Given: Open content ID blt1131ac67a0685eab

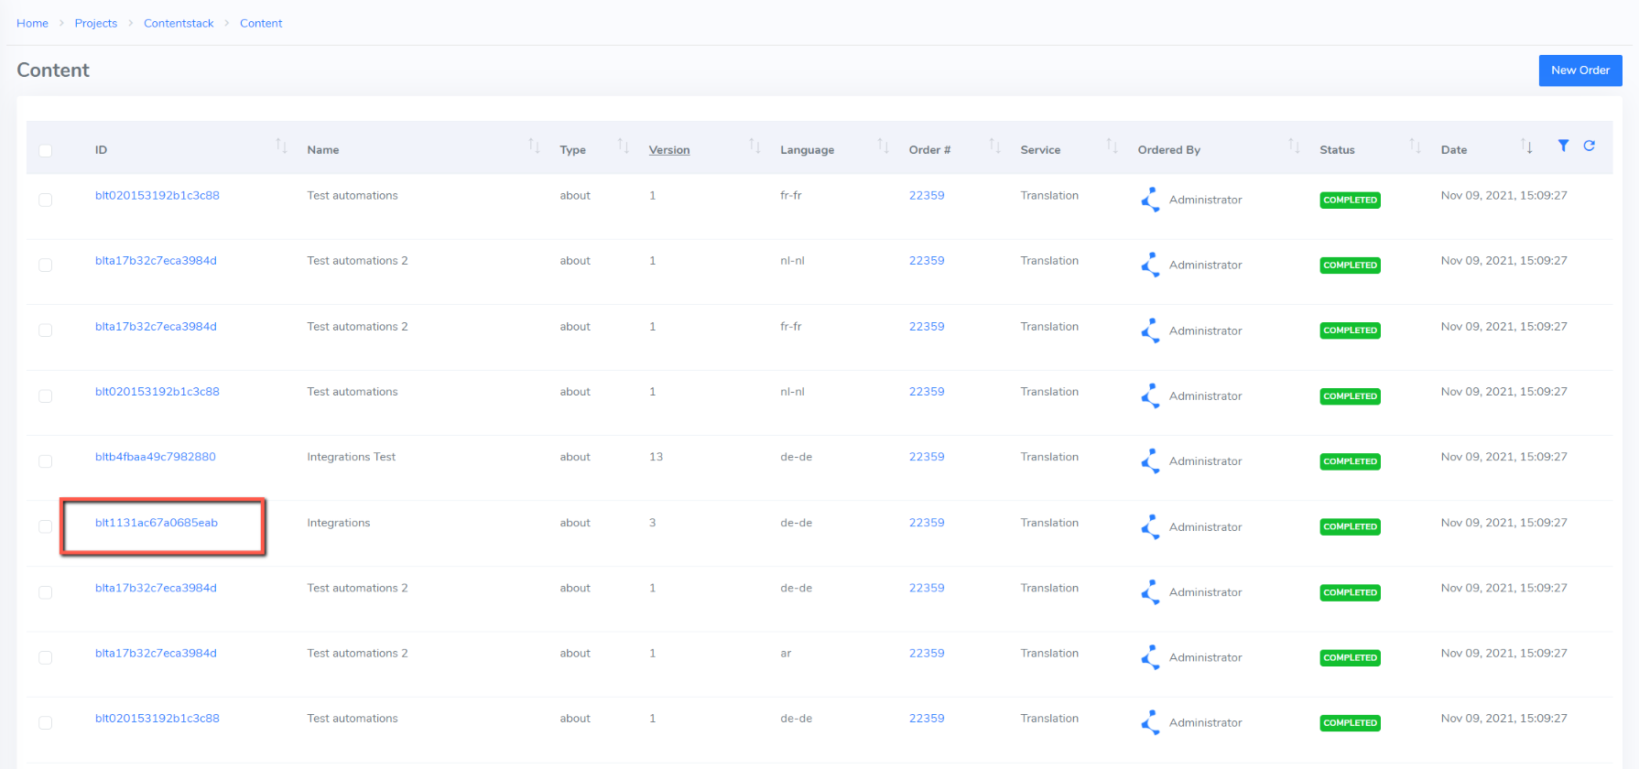Looking at the screenshot, I should tap(157, 523).
